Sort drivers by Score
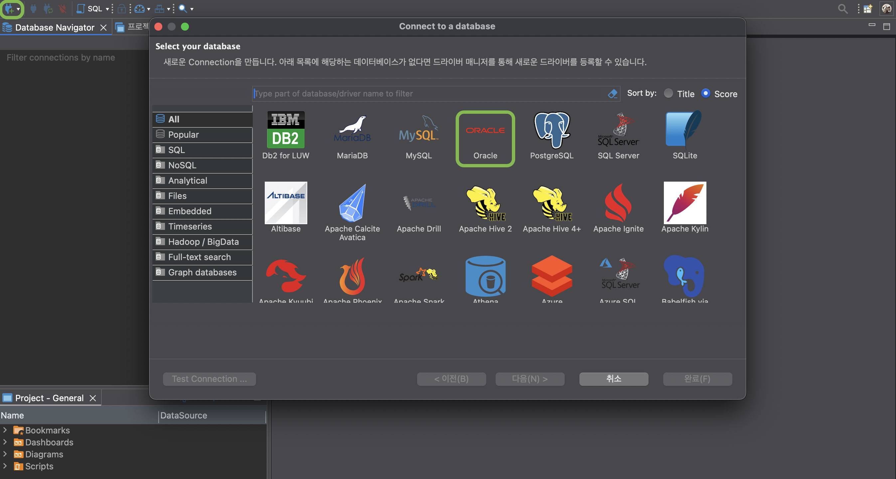 coord(719,93)
